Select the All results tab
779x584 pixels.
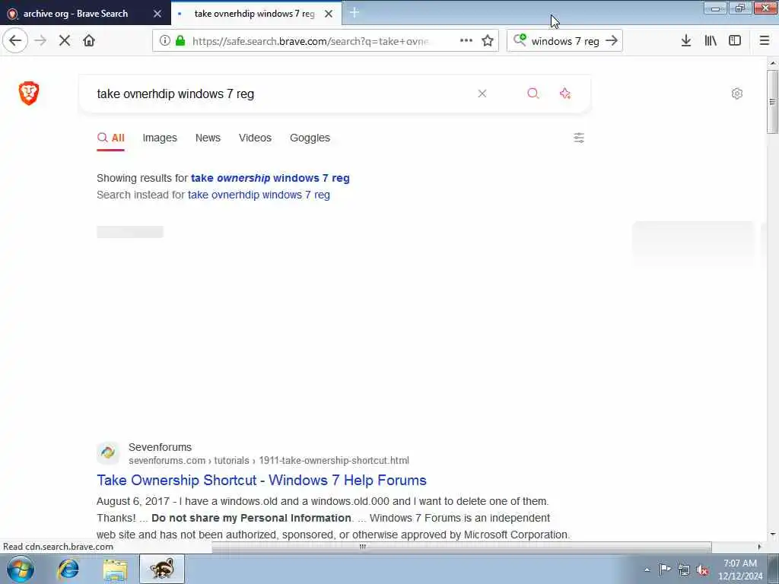111,138
